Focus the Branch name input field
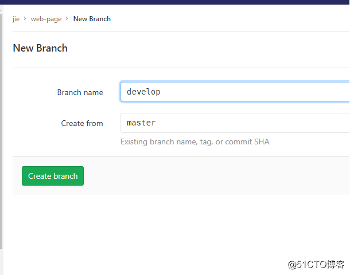The width and height of the screenshot is (350, 275). point(235,92)
